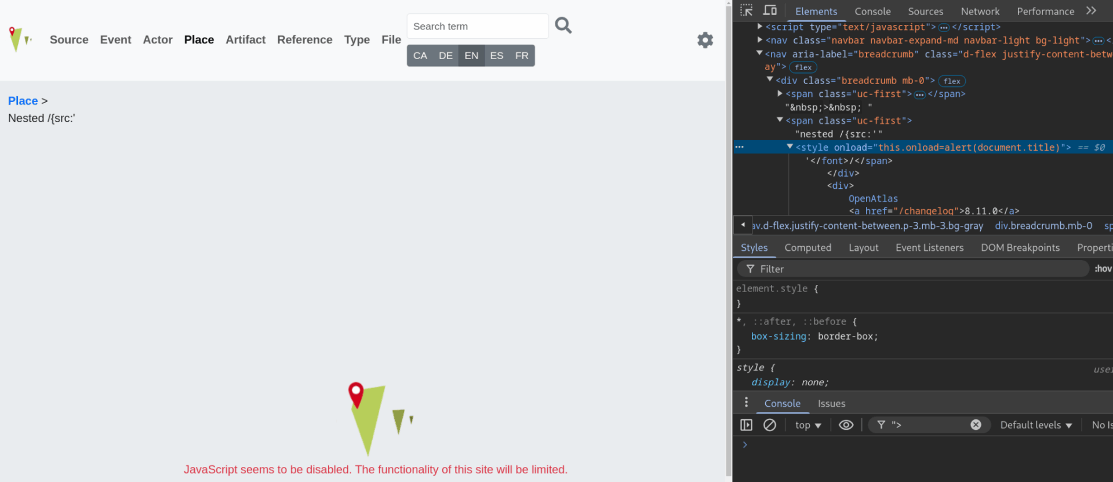Toggle the console sidebar icon
The height and width of the screenshot is (482, 1113).
[x=746, y=425]
